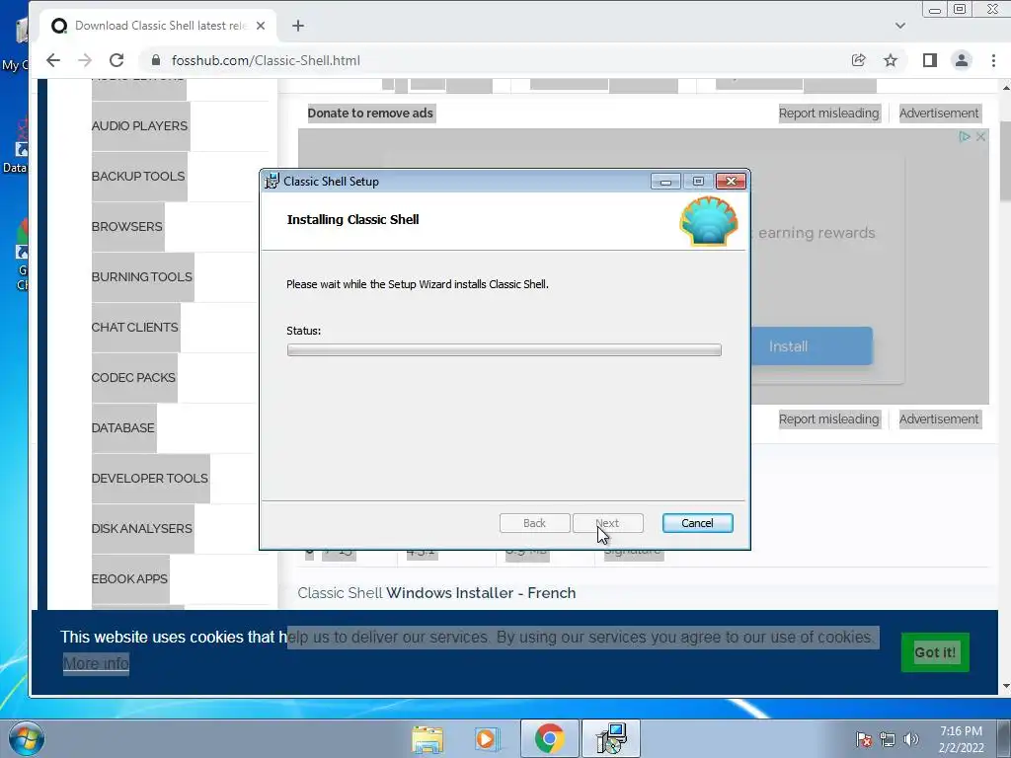The image size is (1011, 758).
Task: Select EBOOK APPS in the sidebar
Action: 129,578
